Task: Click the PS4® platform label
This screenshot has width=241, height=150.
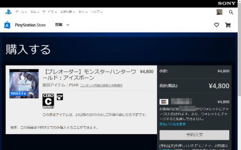Action: (74, 85)
